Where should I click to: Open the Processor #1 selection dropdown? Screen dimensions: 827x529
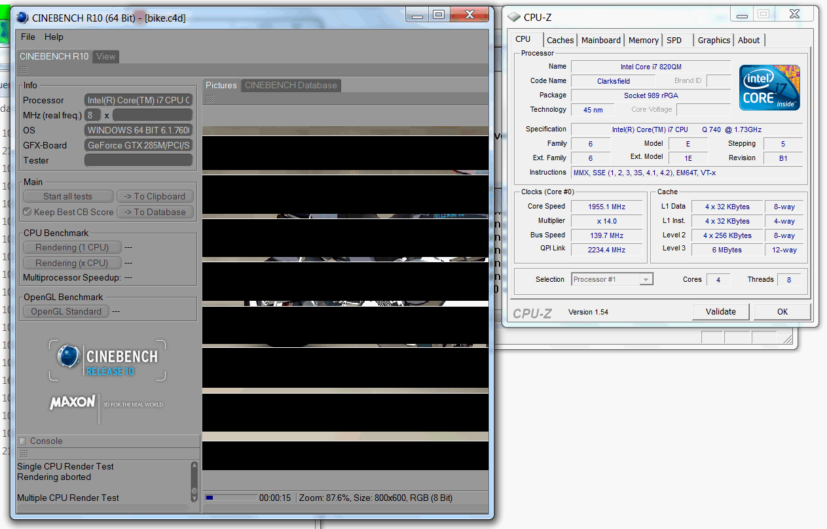click(x=612, y=279)
